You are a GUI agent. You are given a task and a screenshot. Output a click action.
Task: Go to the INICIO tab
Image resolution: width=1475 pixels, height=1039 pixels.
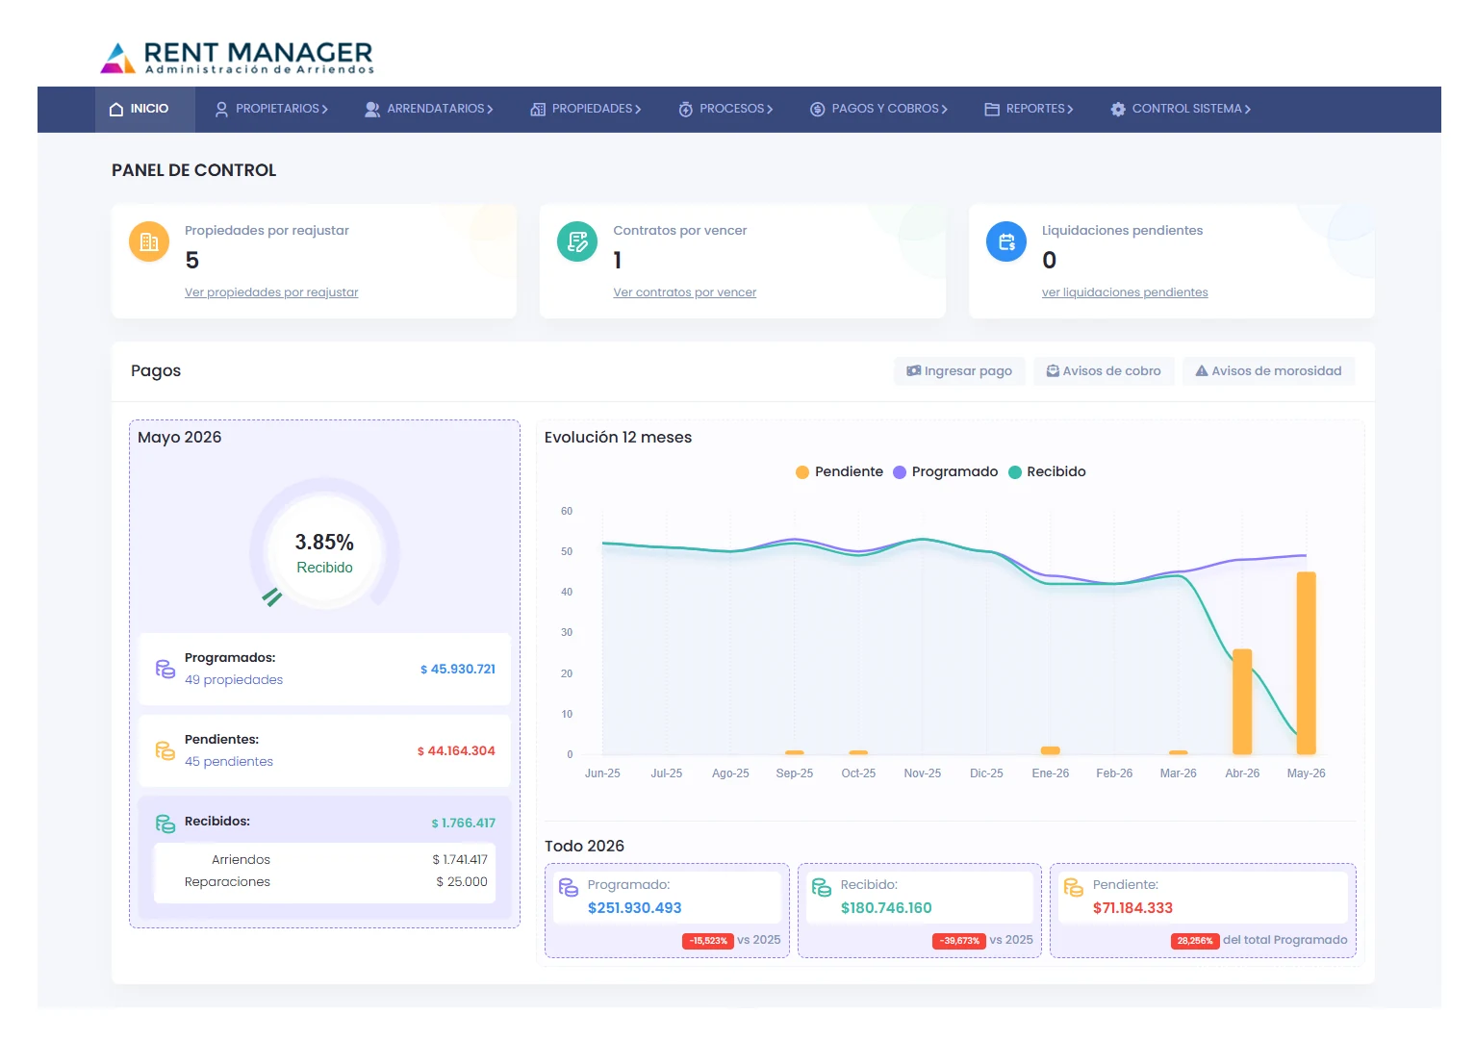(145, 109)
